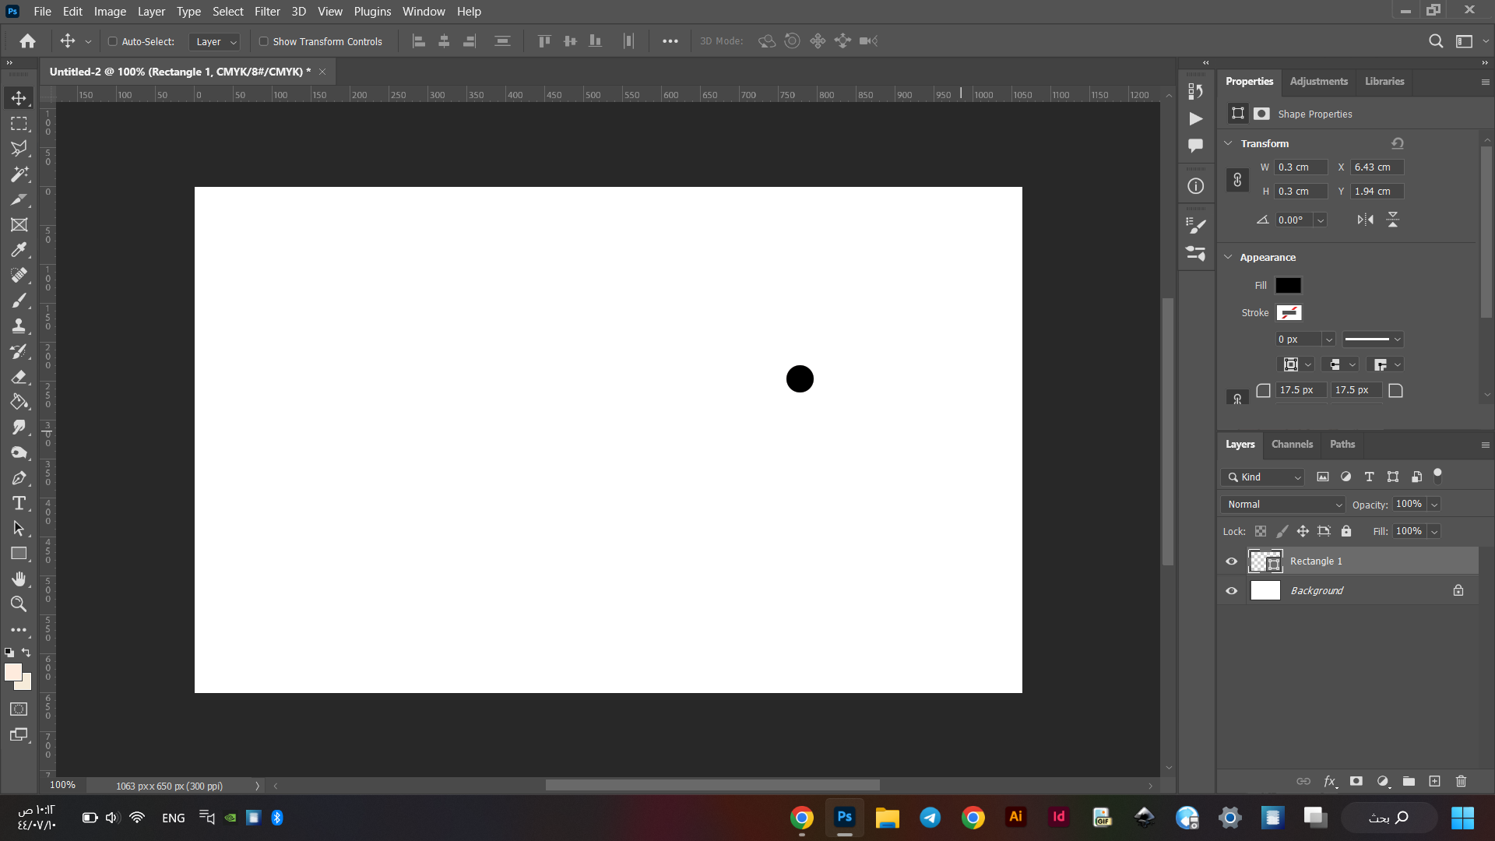Switch to the Paths tab

click(x=1342, y=445)
